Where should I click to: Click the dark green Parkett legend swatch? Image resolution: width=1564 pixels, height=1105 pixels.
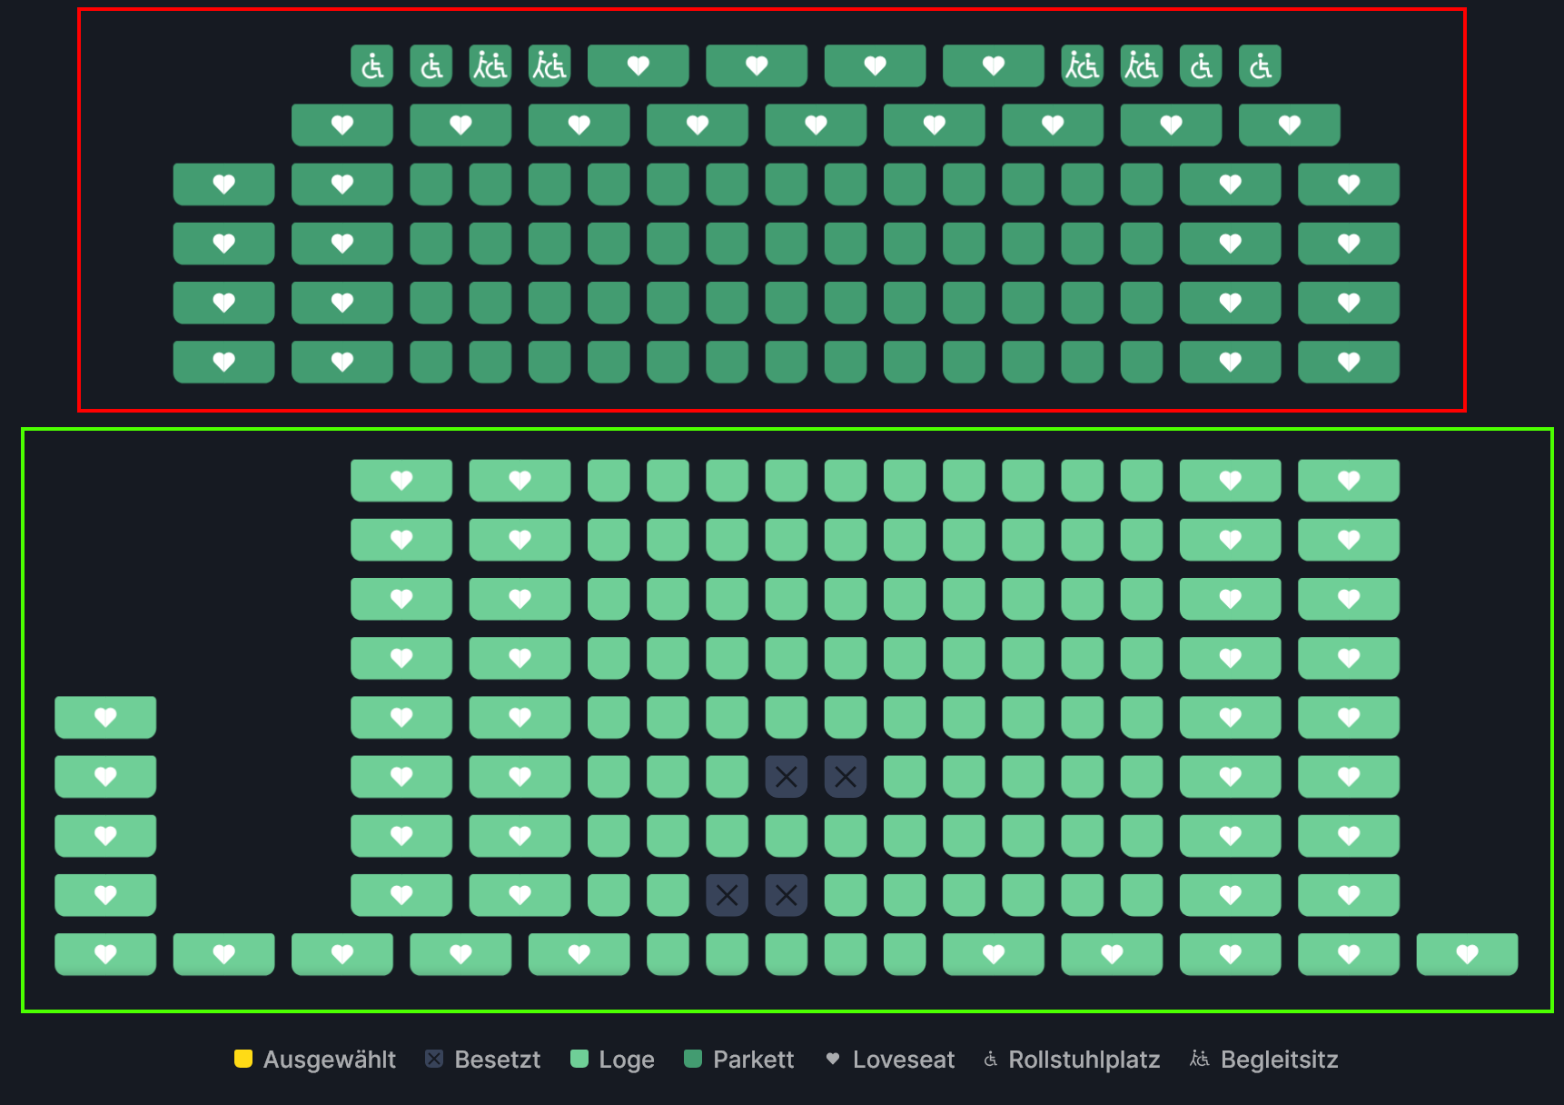click(x=693, y=1059)
